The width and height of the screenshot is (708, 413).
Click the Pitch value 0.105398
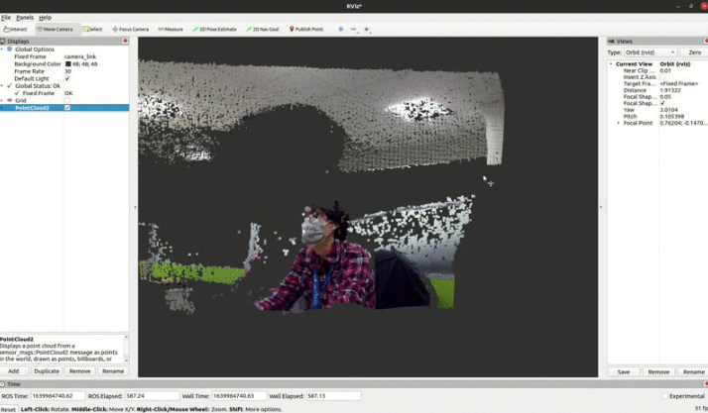671,116
